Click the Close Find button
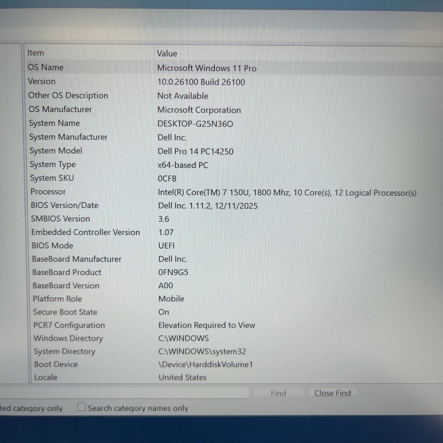The height and width of the screenshot is (443, 443). point(332,393)
